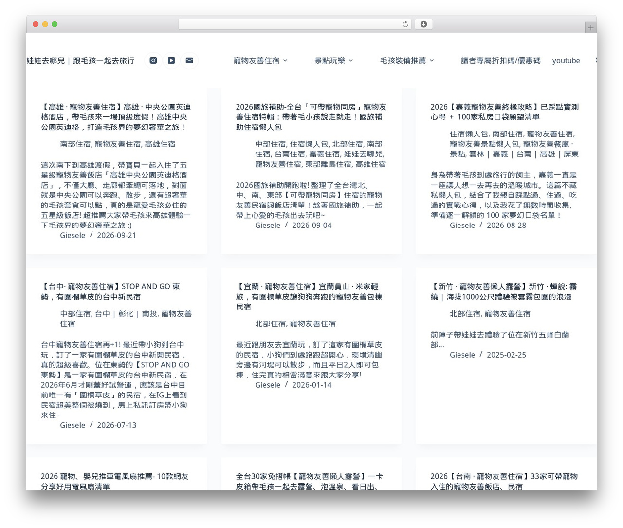Viewport: 623px width, 528px height.
Task: Click the date 2026-07-13
Action: point(116,425)
